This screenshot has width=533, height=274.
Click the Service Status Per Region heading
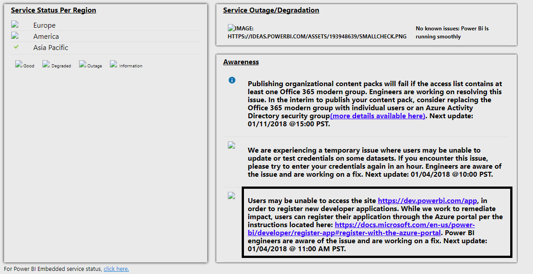click(53, 10)
